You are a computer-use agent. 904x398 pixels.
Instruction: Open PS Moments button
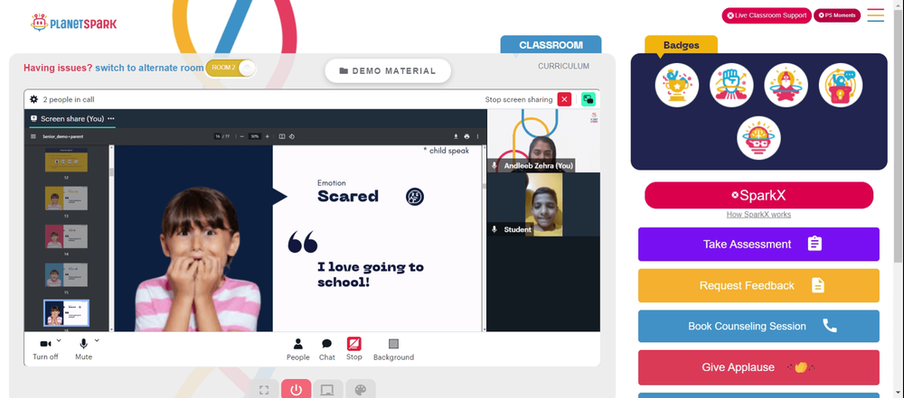click(837, 15)
